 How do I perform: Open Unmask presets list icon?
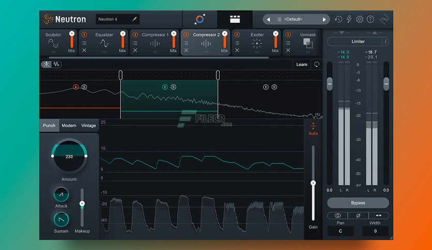coord(288,43)
